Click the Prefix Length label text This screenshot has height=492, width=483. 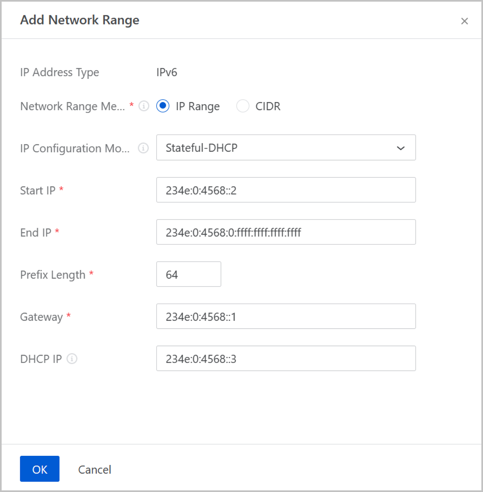[x=53, y=275]
